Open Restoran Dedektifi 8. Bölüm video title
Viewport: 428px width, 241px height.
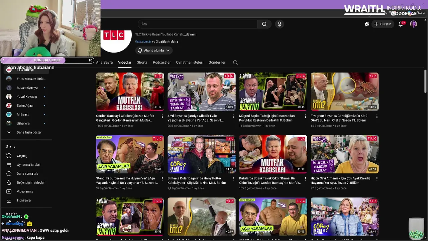[267, 118]
